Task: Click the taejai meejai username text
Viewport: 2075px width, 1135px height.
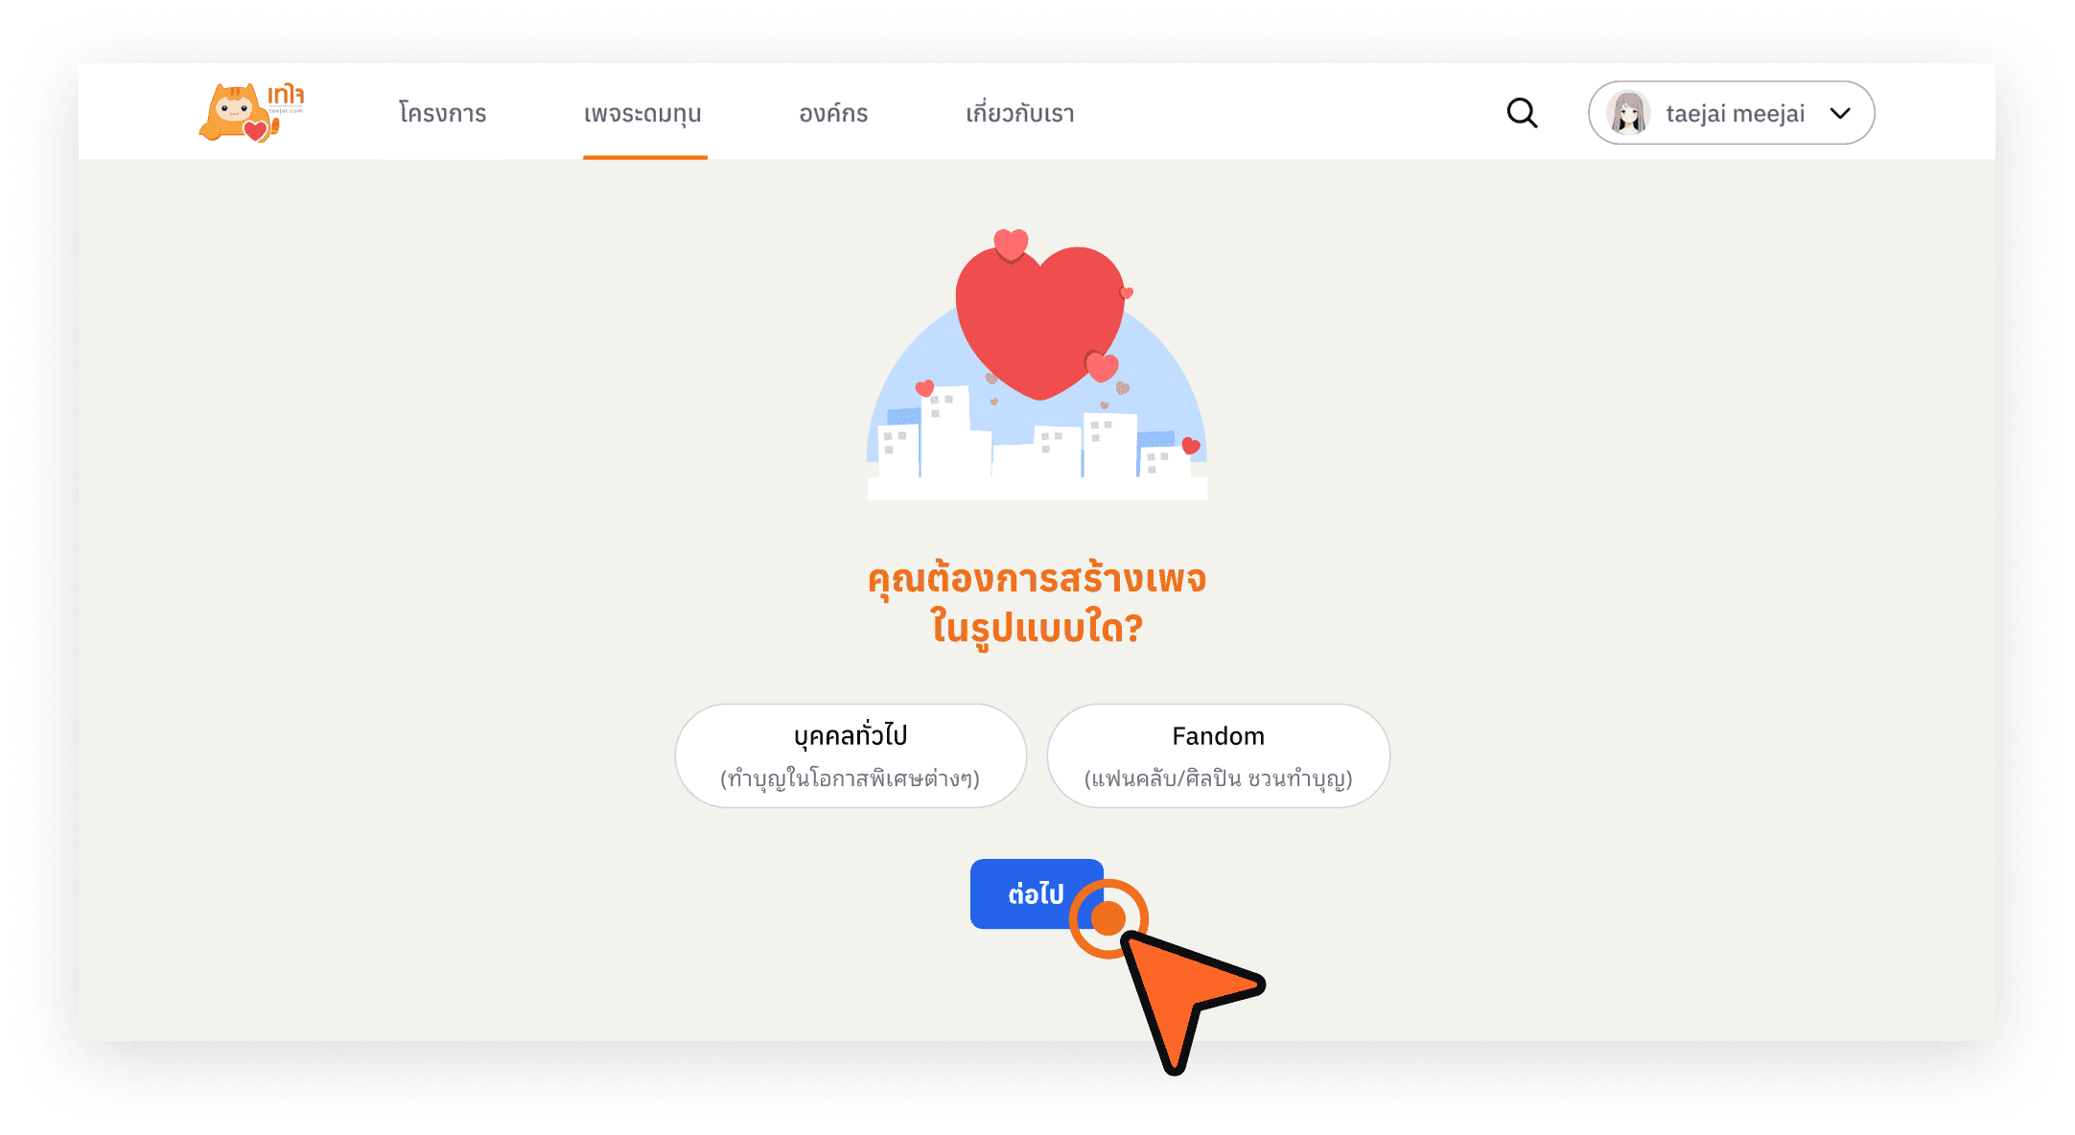Action: [1735, 113]
